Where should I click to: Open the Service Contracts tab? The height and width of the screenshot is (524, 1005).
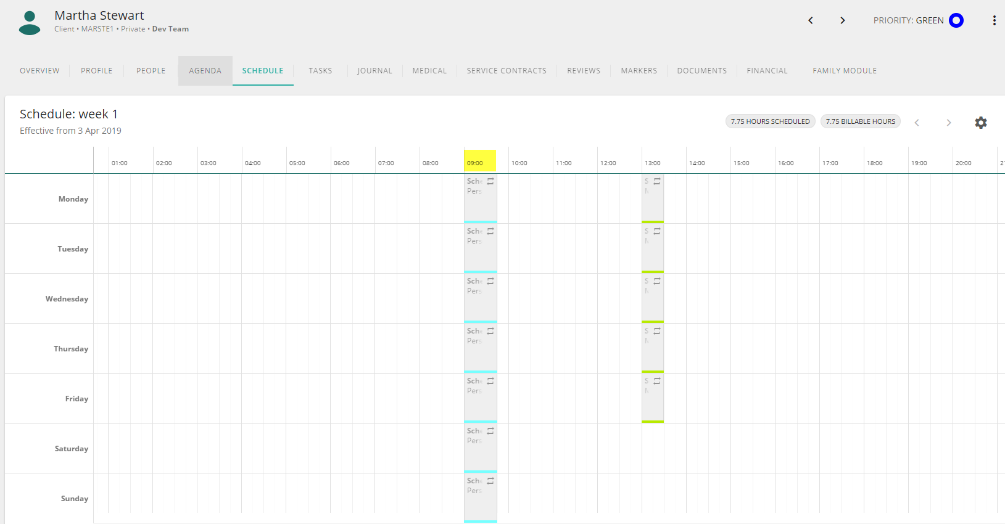[507, 71]
